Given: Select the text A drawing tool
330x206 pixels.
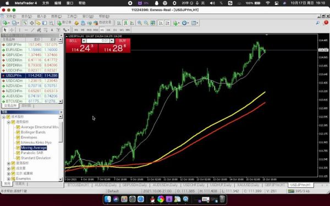Looking at the screenshot, I should [x=52, y=30].
